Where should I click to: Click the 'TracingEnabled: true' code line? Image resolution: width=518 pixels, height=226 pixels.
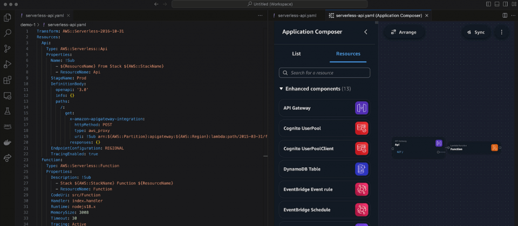[74, 154]
